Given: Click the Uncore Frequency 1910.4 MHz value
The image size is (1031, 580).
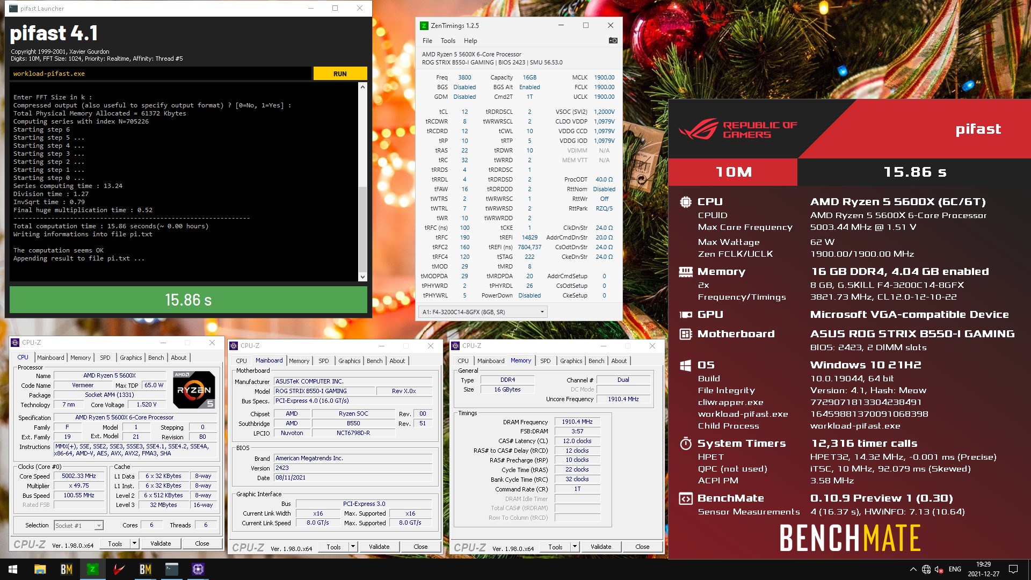Looking at the screenshot, I should pos(623,399).
